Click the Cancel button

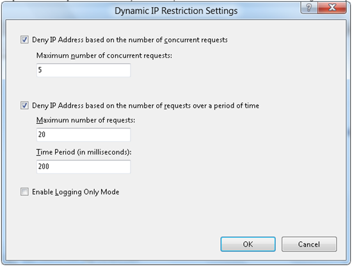click(x=309, y=244)
